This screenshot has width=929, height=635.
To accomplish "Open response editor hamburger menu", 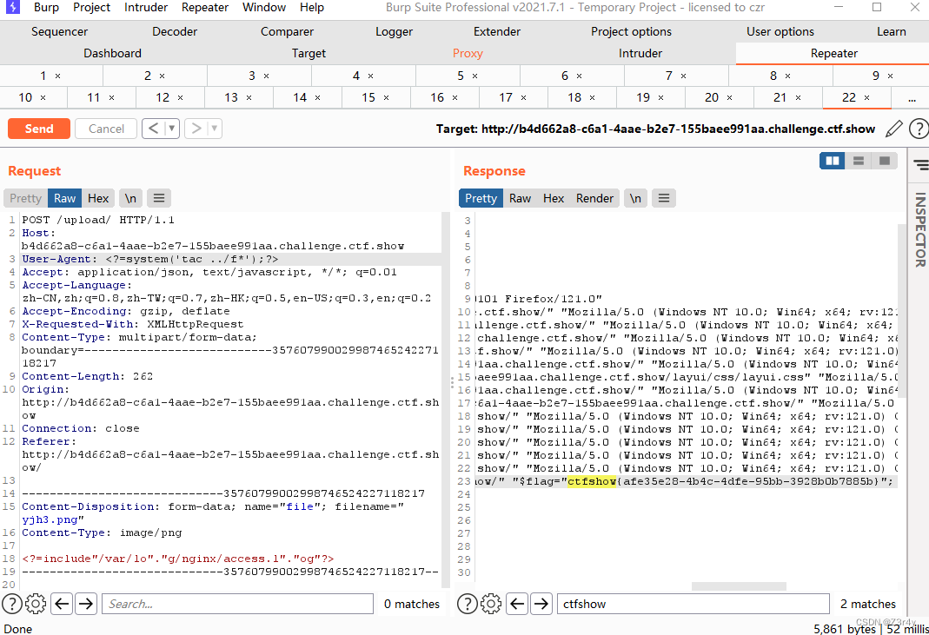I will [x=664, y=198].
